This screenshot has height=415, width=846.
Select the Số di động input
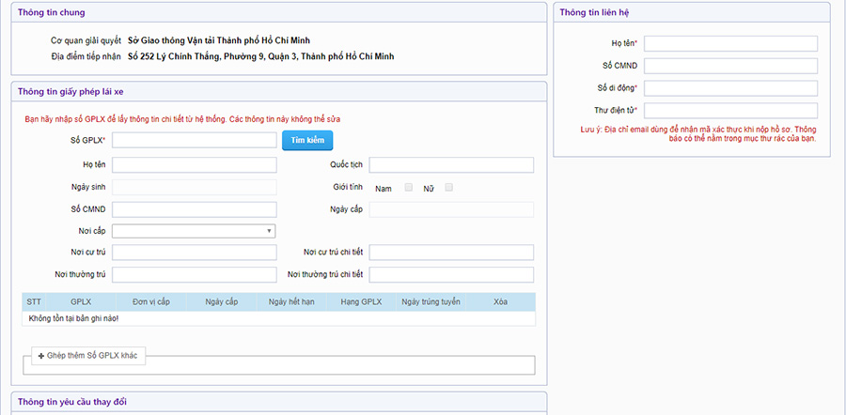[730, 88]
